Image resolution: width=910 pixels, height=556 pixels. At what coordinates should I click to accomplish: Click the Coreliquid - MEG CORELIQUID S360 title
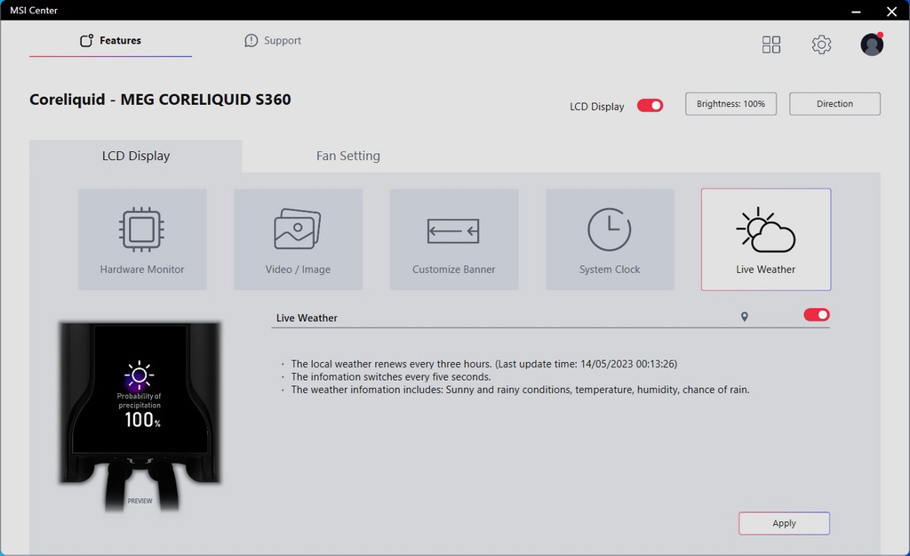160,100
